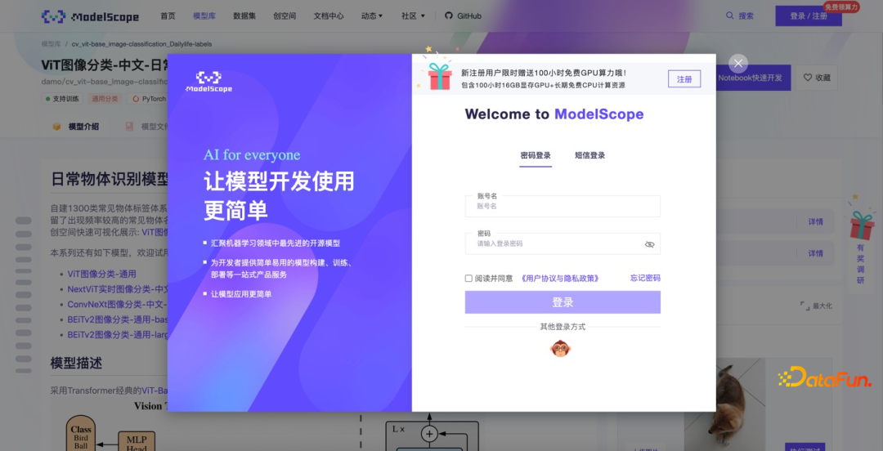Image resolution: width=883 pixels, height=451 pixels.
Task: Click the 模型库 breadcrumb link
Action: pos(52,44)
